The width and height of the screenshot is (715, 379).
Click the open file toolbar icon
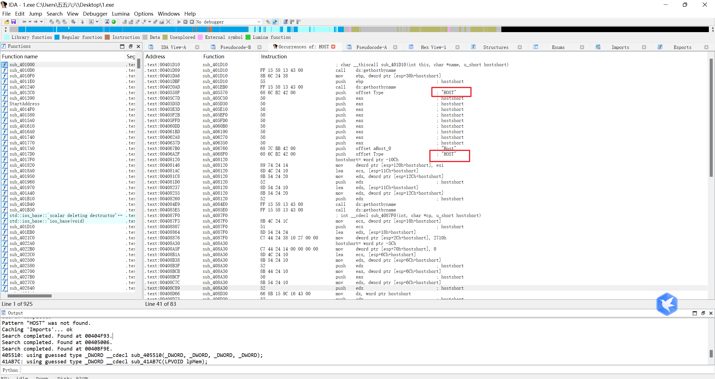(x=7, y=22)
